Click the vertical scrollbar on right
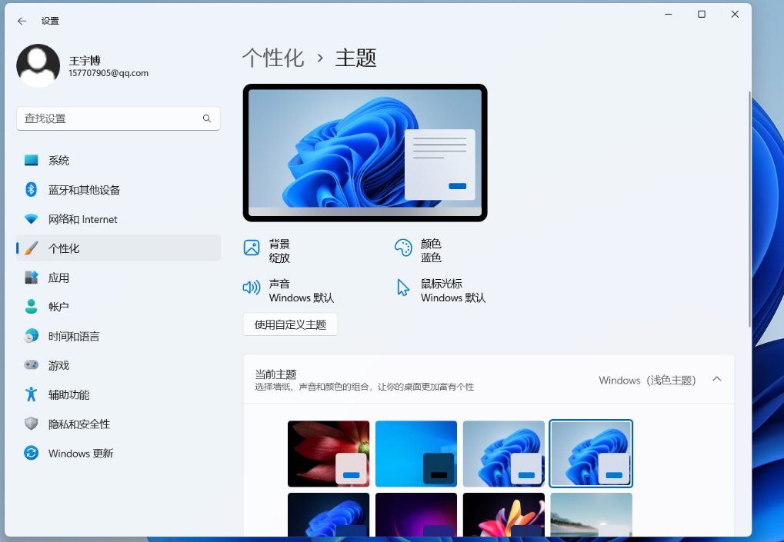The image size is (784, 542). point(749,209)
